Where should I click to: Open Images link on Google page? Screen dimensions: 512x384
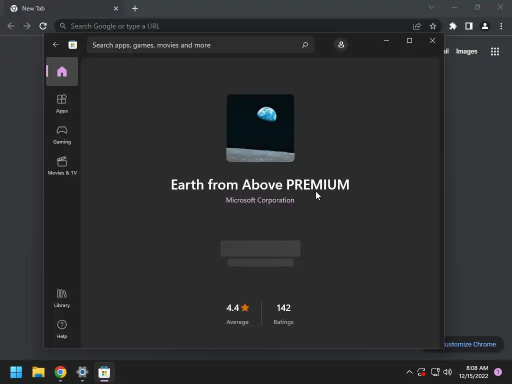[x=466, y=51]
